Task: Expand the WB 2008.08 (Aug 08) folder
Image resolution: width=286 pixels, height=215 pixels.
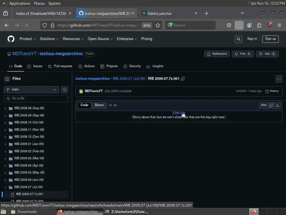Action: [x=5, y=108]
